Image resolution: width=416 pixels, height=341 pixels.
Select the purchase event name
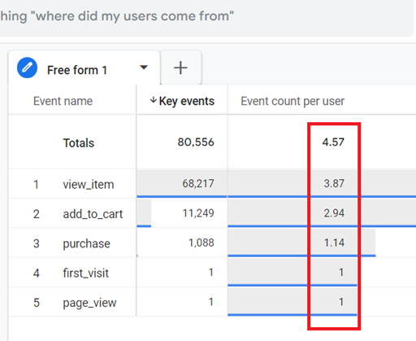[86, 243]
